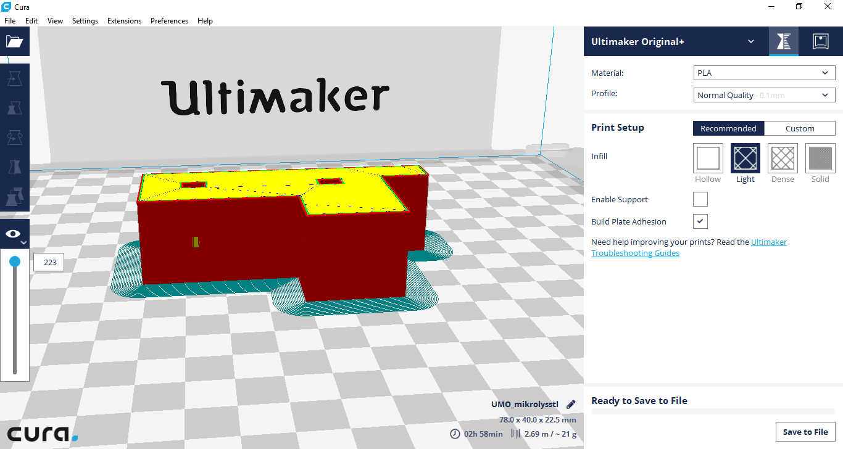Click the print time text 02h 58min

click(483, 434)
